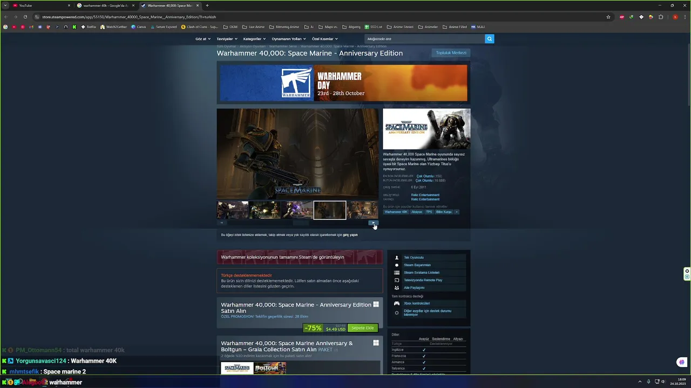Select the first screenshot thumbnail
Image resolution: width=691 pixels, height=388 pixels.
click(233, 210)
